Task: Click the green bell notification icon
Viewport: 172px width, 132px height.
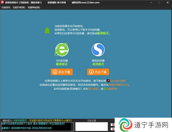Action: 47,30
